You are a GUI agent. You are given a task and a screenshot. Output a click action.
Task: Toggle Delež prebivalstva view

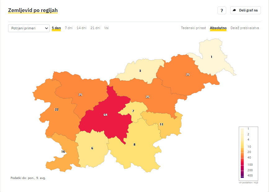[244, 28]
